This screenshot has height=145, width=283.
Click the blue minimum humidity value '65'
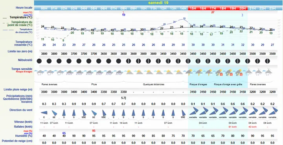[x=64, y=133]
